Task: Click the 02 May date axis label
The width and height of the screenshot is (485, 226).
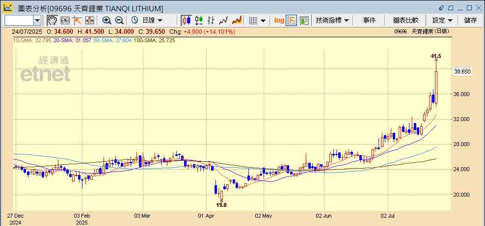Action: (x=264, y=216)
